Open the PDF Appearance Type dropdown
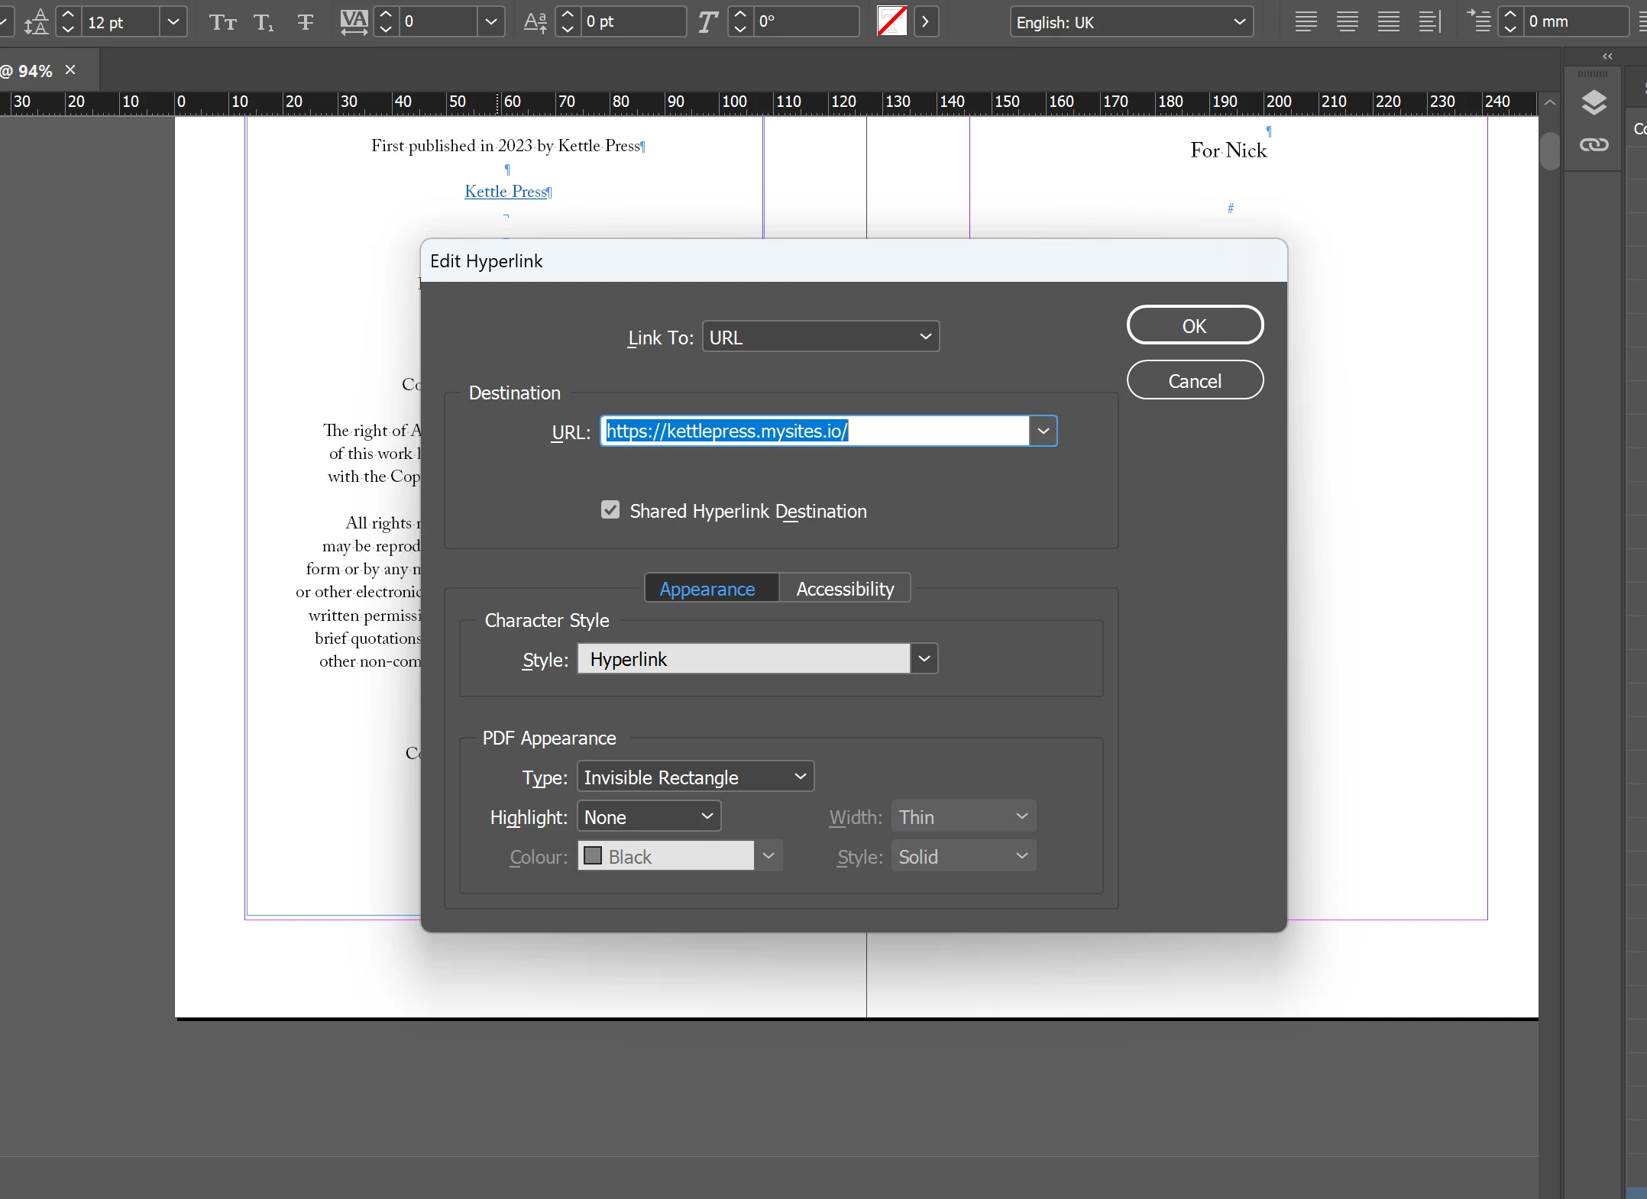The width and height of the screenshot is (1647, 1199). coord(695,777)
